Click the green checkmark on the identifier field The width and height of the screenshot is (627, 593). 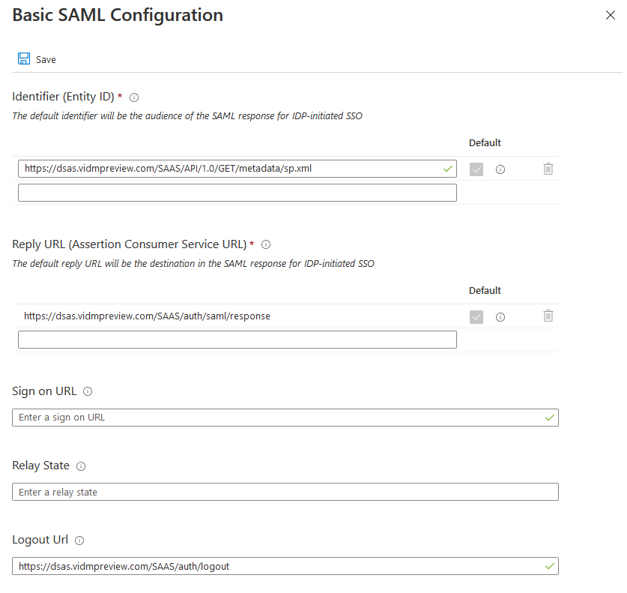[x=446, y=169]
